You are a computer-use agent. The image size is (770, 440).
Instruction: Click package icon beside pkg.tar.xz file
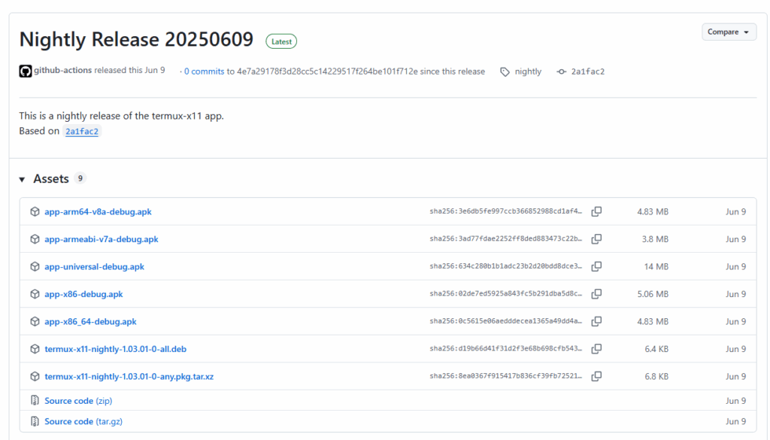point(35,377)
